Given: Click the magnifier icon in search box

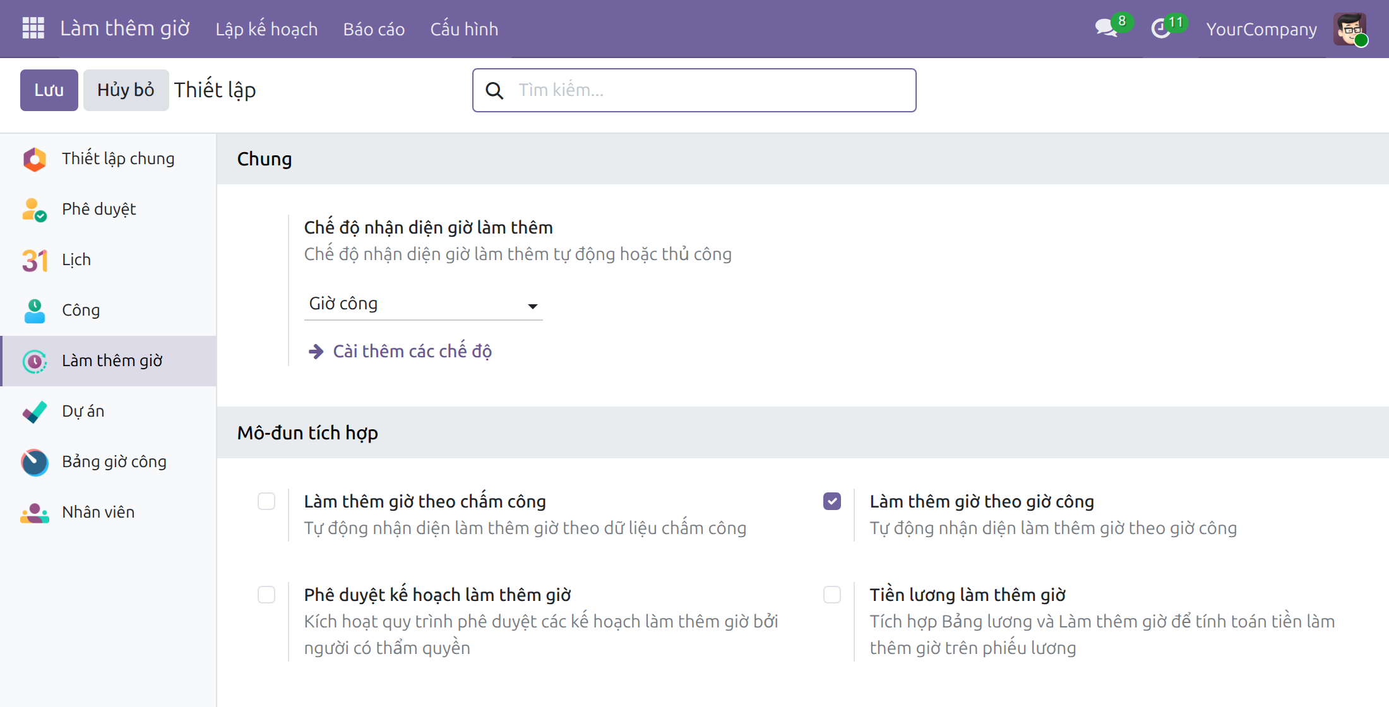Looking at the screenshot, I should click(x=494, y=90).
